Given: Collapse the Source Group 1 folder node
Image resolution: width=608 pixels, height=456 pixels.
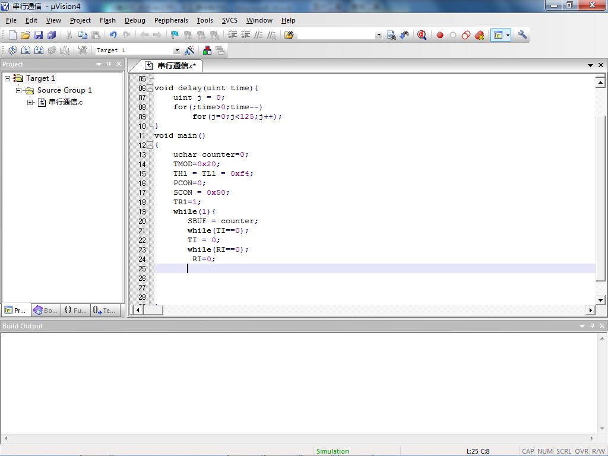Looking at the screenshot, I should [x=19, y=90].
